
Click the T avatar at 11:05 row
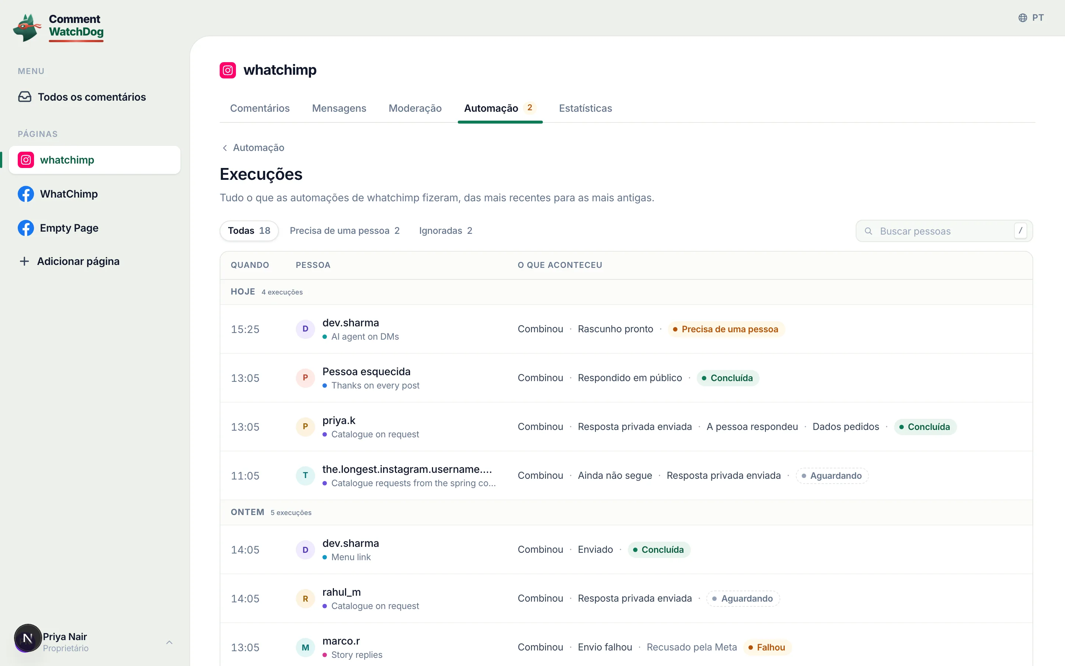[305, 476]
